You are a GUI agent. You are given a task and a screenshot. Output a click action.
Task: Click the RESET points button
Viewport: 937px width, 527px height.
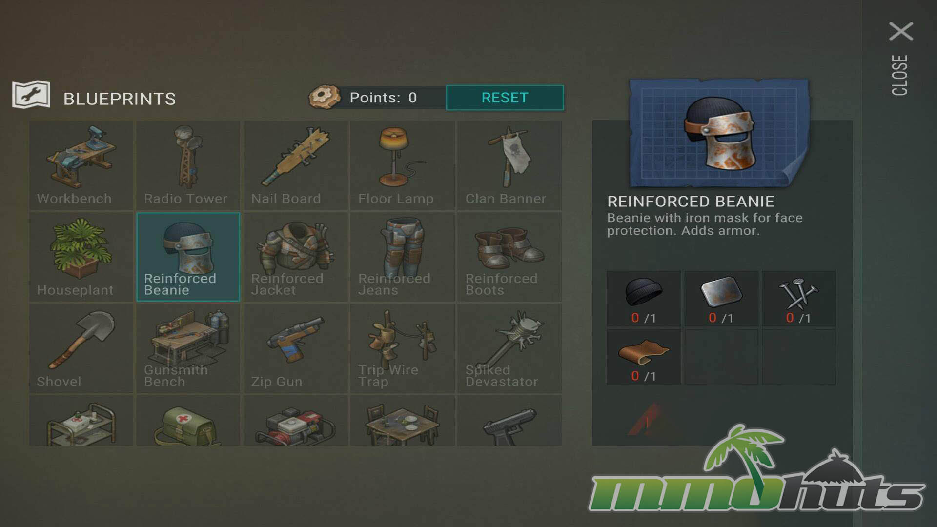pyautogui.click(x=505, y=98)
